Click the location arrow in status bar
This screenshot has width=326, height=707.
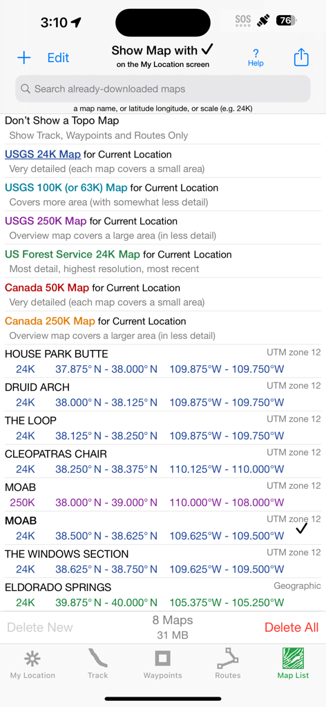point(76,22)
